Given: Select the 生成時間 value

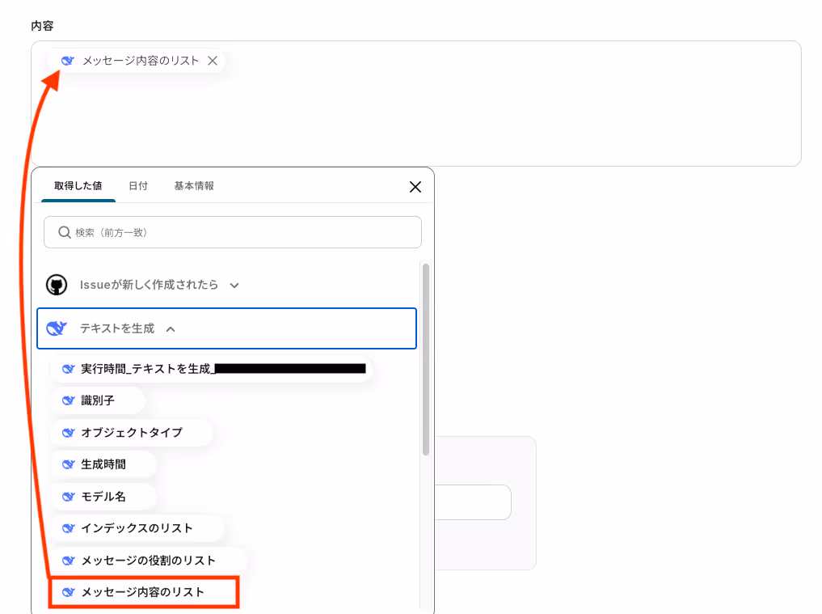Looking at the screenshot, I should coord(103,464).
